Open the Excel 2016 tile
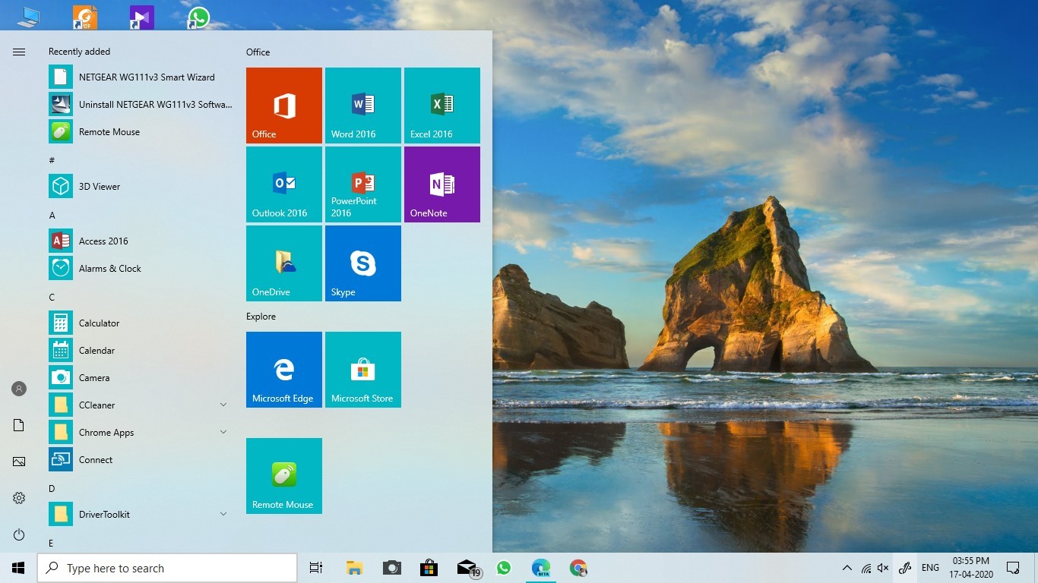 (442, 106)
